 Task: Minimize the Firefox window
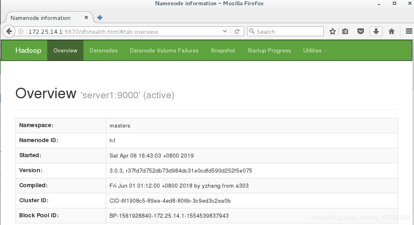pos(379,4)
